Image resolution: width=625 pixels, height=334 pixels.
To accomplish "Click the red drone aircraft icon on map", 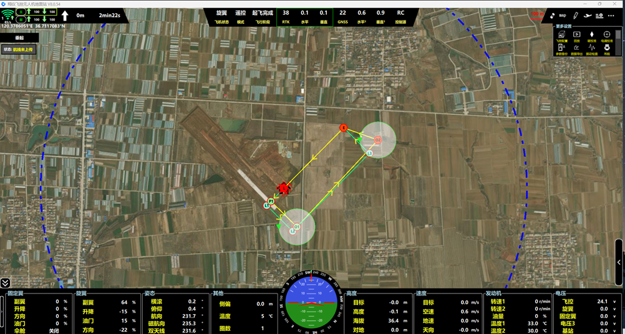I will (x=284, y=189).
